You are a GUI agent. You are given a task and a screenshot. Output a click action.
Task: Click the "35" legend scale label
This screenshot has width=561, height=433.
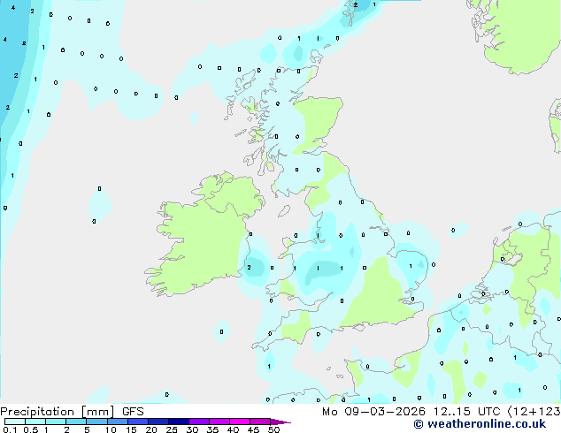212,429
